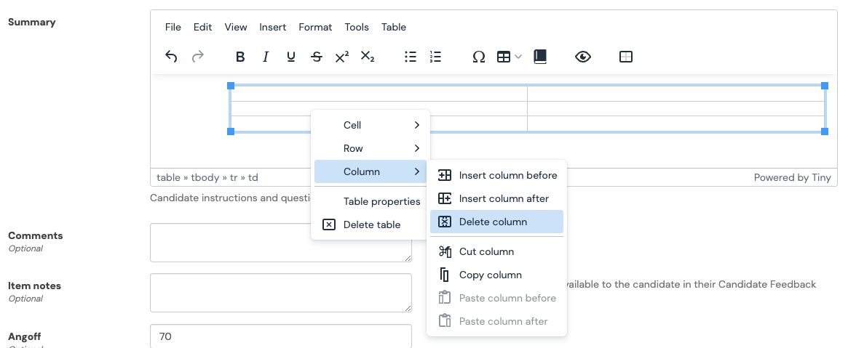Open the View menu
This screenshot has width=848, height=348.
(x=236, y=27)
